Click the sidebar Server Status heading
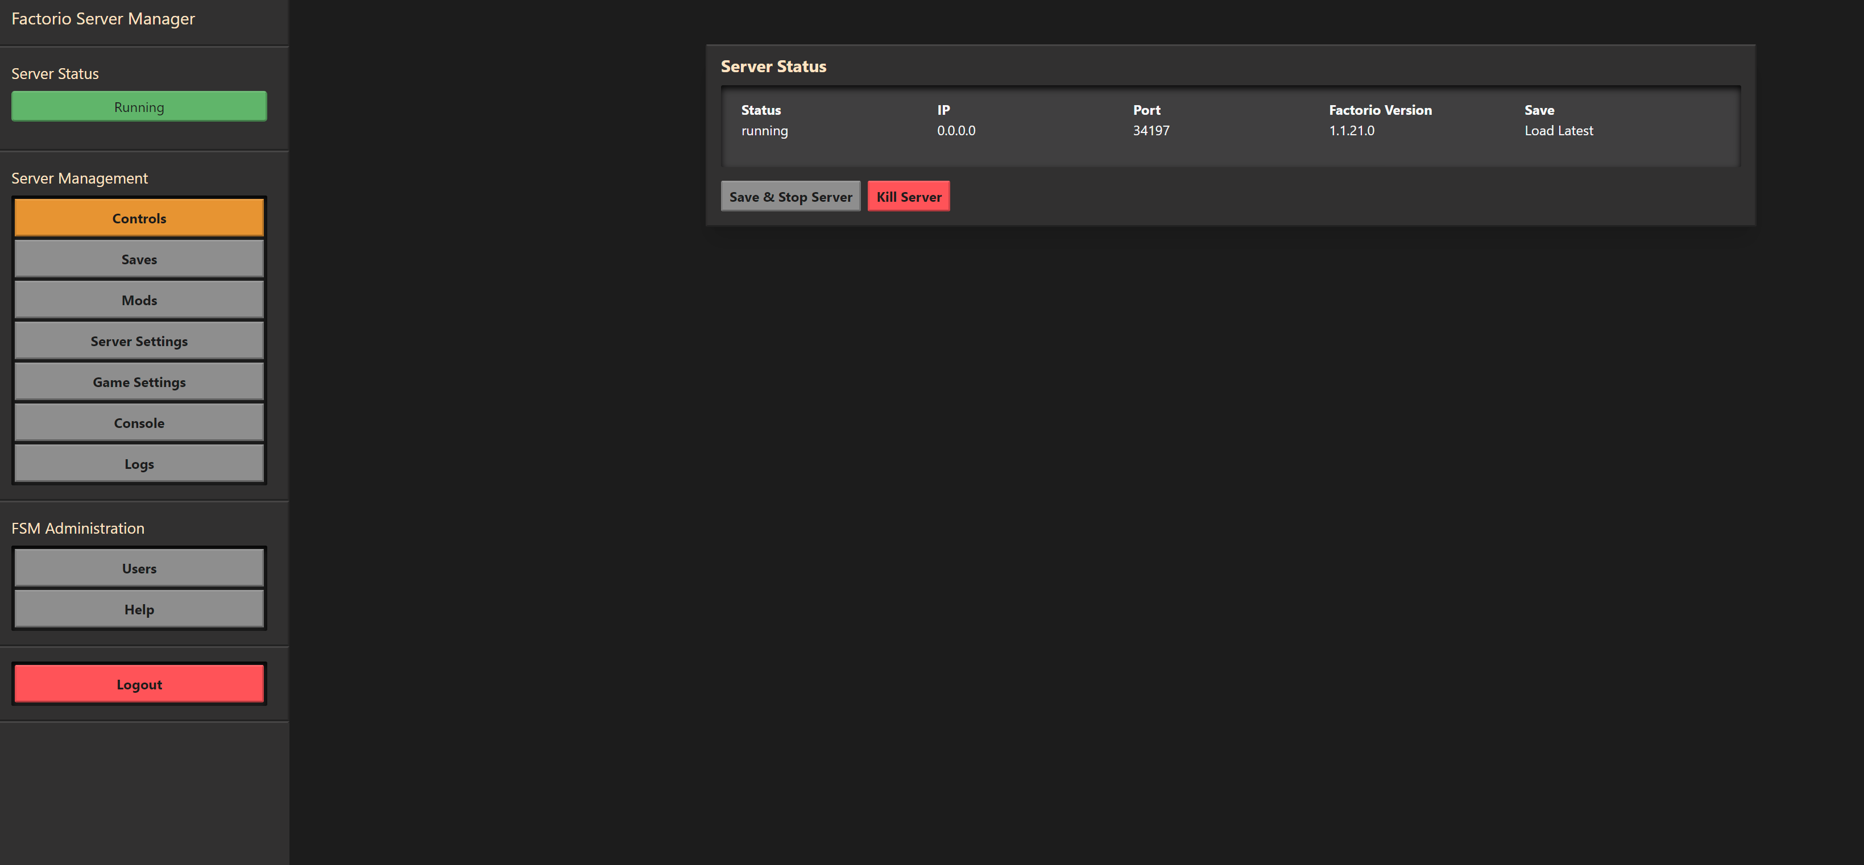This screenshot has height=865, width=1864. click(55, 74)
